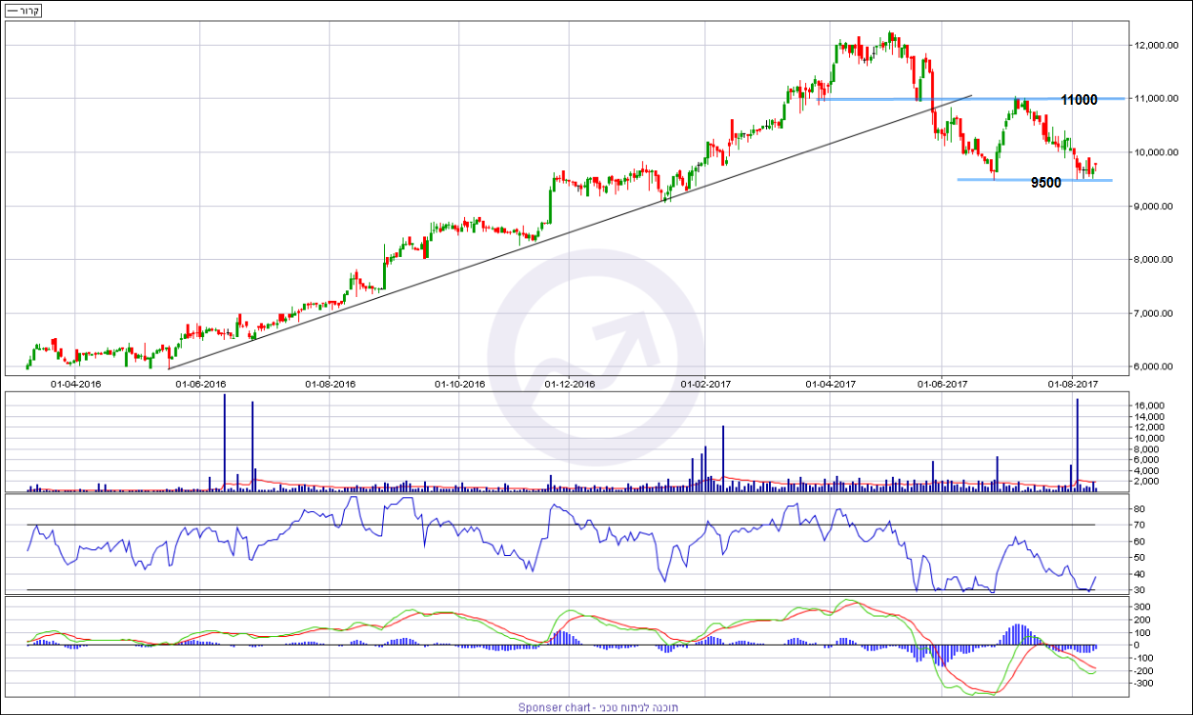Click the MACD axis value -300
The width and height of the screenshot is (1193, 715).
(1142, 683)
